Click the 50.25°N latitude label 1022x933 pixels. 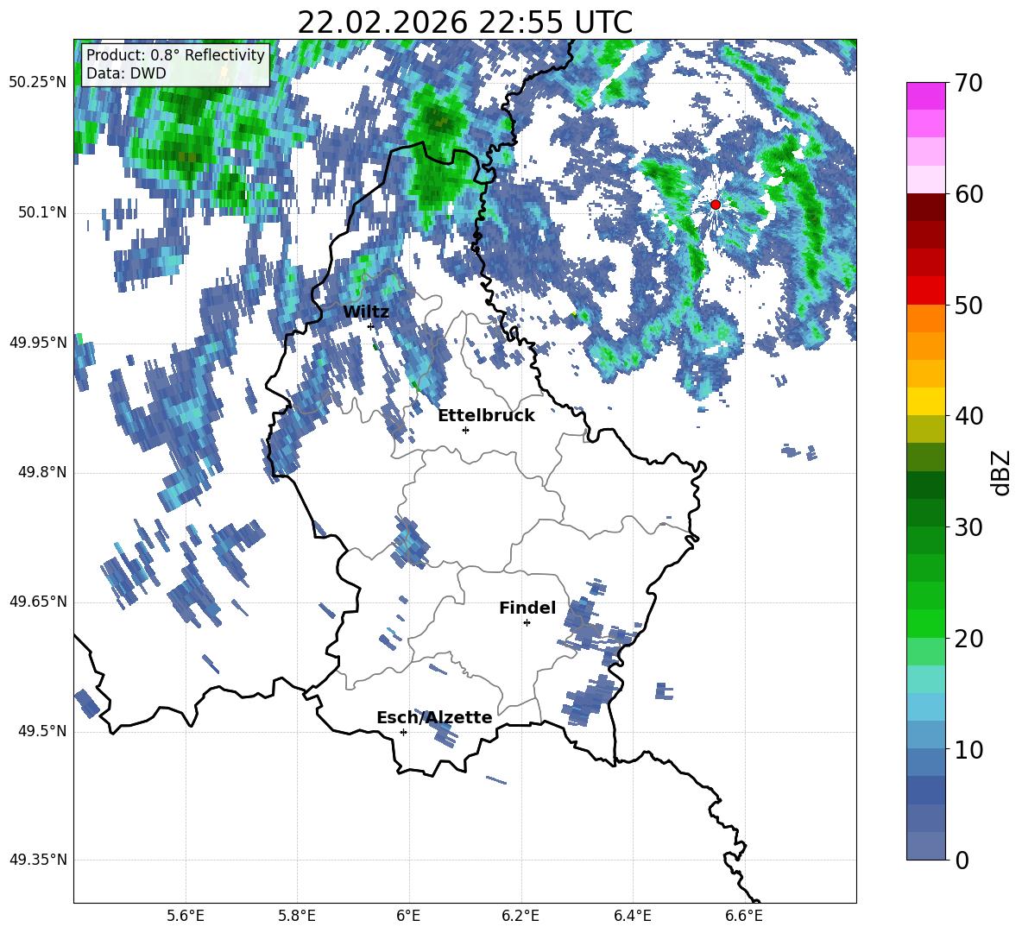click(38, 83)
